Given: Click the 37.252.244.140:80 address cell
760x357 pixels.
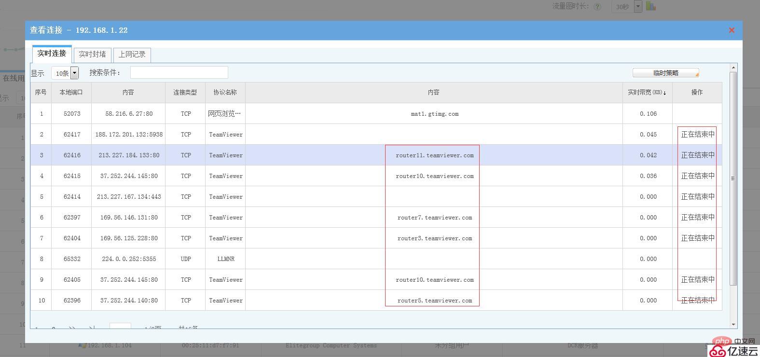Looking at the screenshot, I should [x=129, y=301].
